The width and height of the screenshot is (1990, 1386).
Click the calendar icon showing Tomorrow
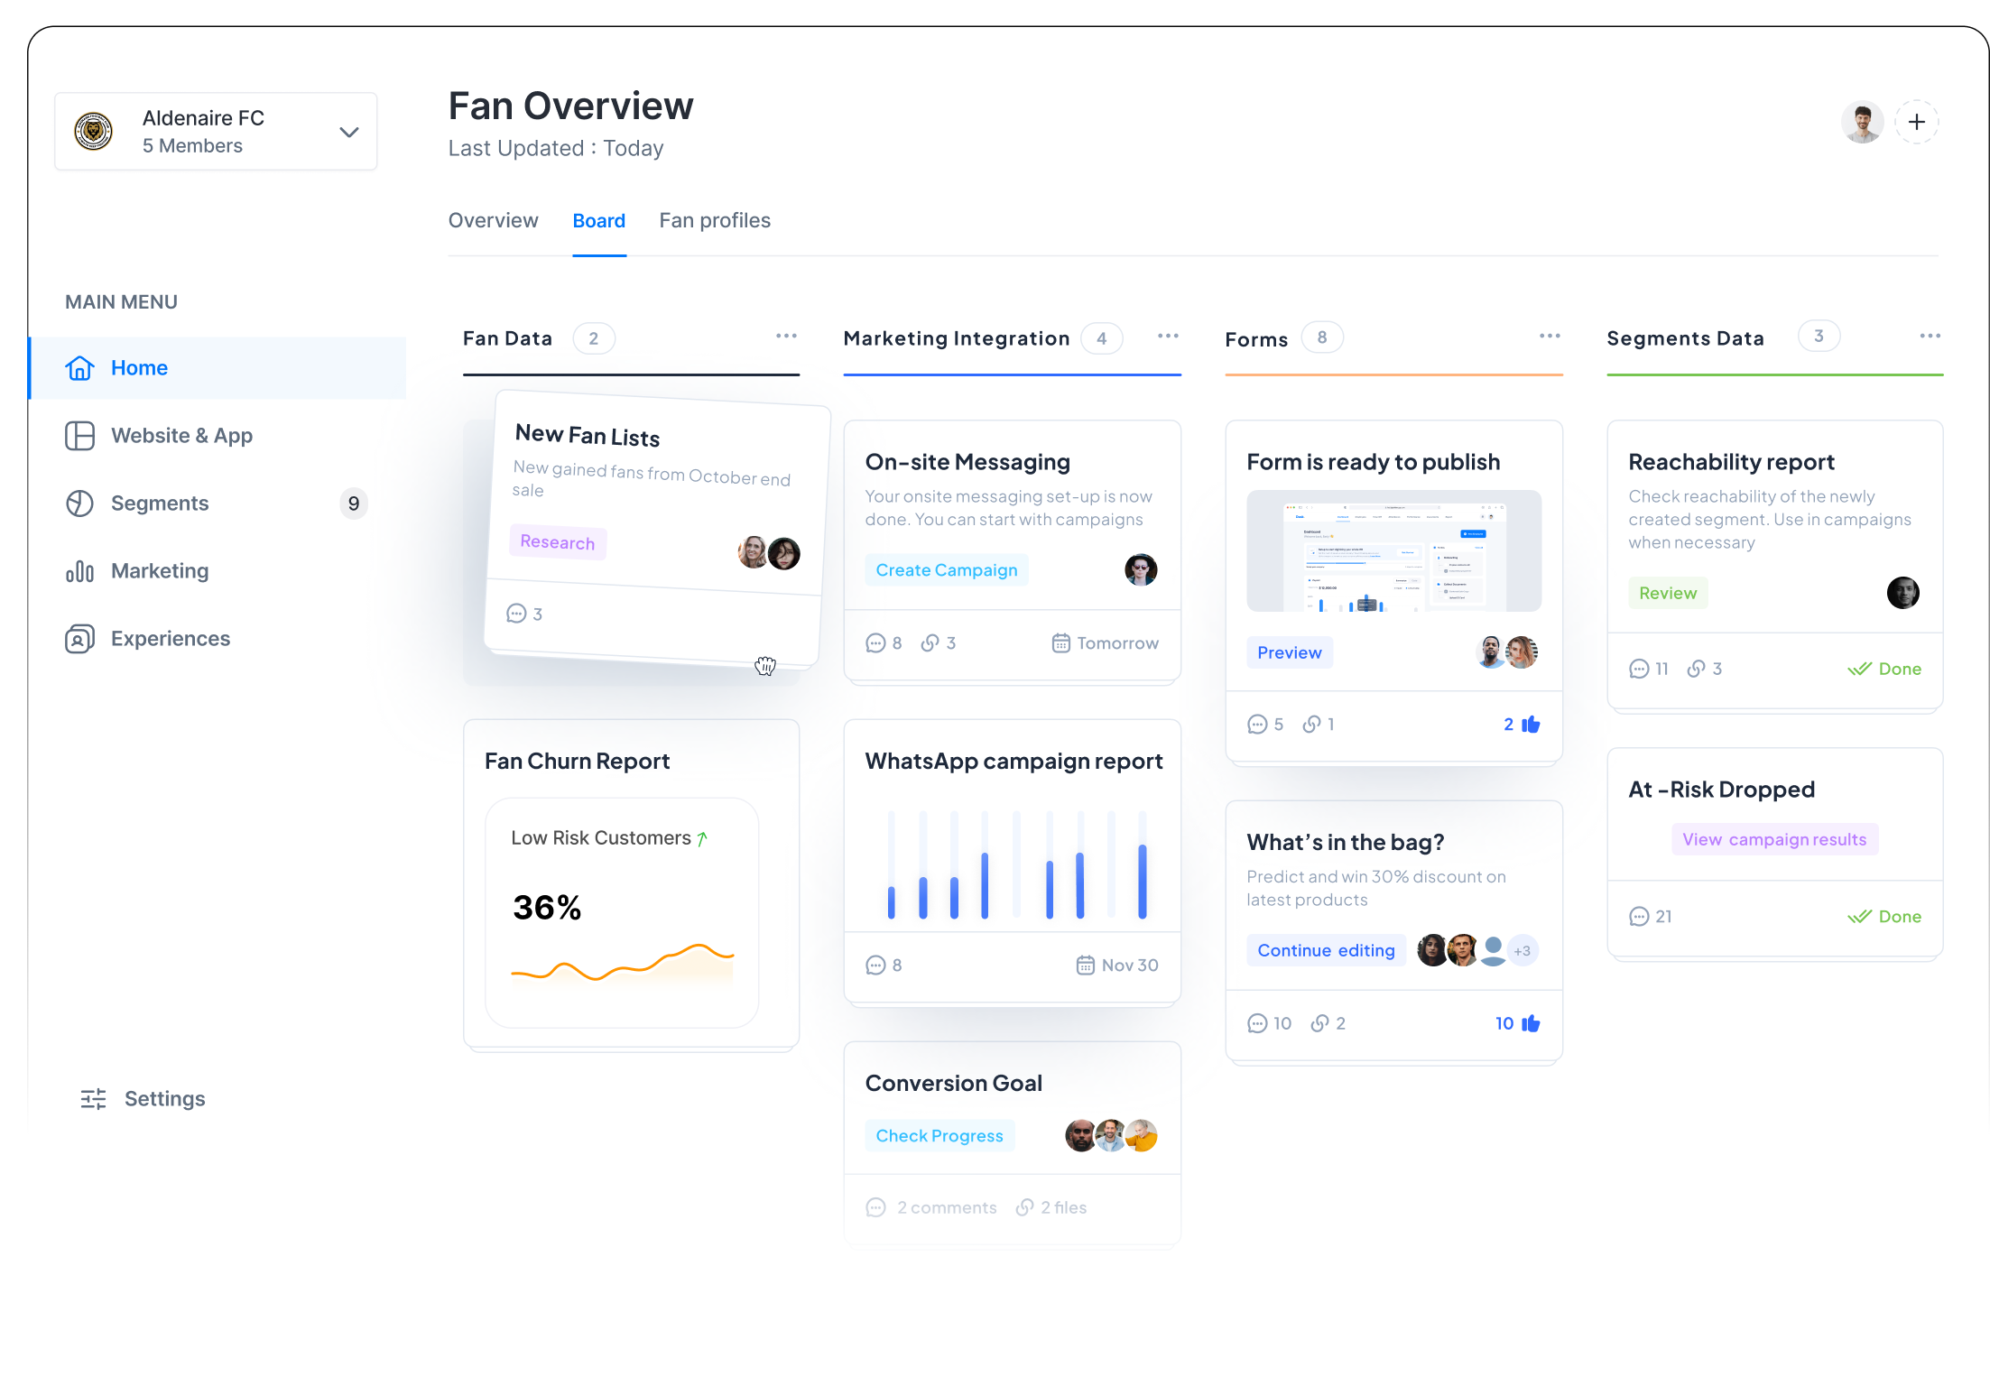click(1060, 642)
